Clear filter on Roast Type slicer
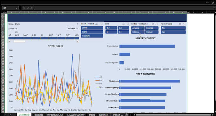Image resolution: width=216 pixels, height=116 pixels. [102, 24]
